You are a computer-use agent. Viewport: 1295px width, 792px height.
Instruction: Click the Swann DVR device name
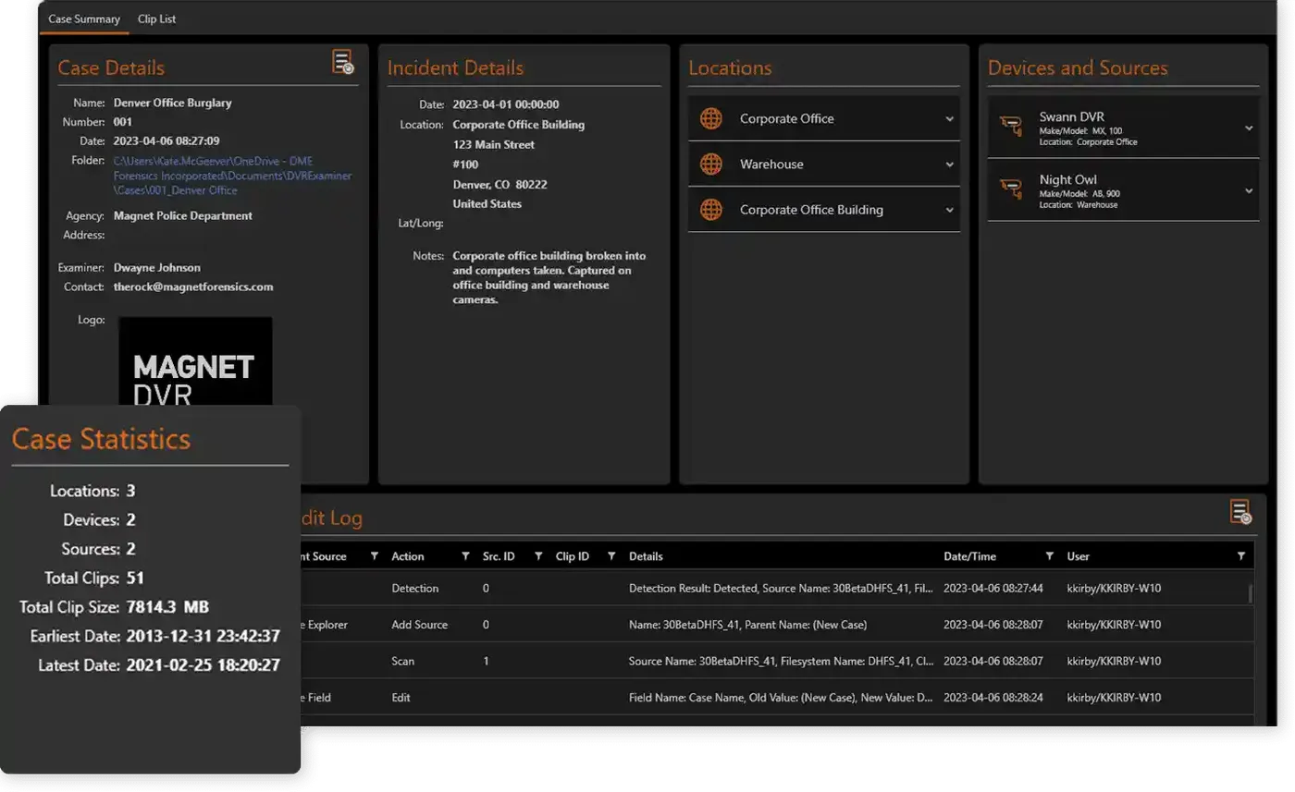tap(1072, 117)
